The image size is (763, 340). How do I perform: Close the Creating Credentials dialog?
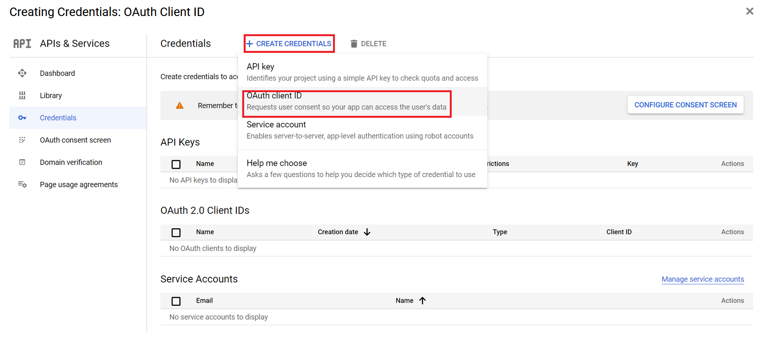tap(750, 11)
